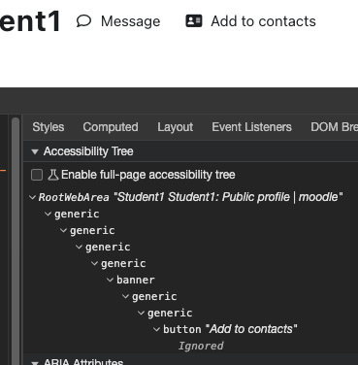Collapse the banner node chevron

(x=111, y=280)
